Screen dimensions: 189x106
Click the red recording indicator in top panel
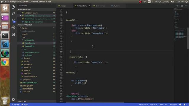(140, 2)
